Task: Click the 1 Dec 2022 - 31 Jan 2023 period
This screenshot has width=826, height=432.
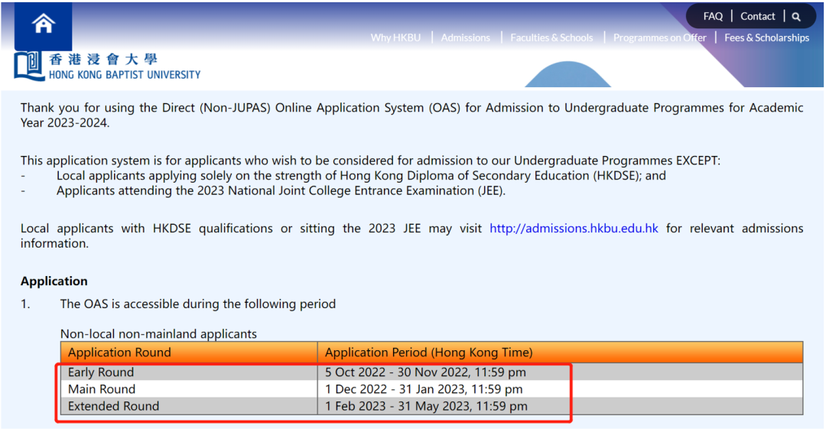Action: 424,389
